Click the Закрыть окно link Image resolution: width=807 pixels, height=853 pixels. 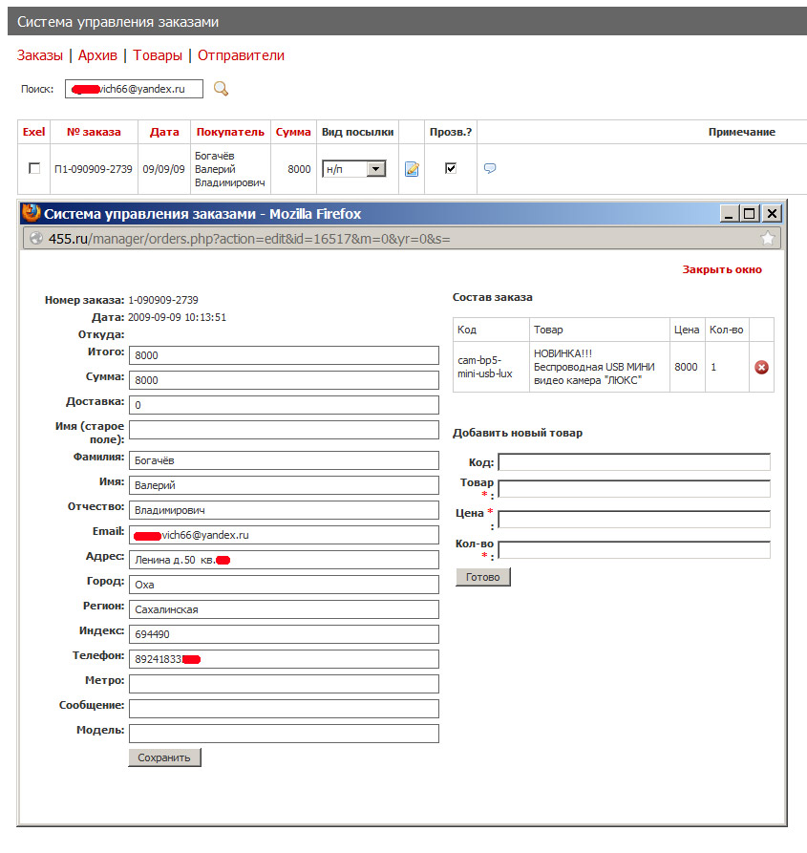[x=722, y=269]
